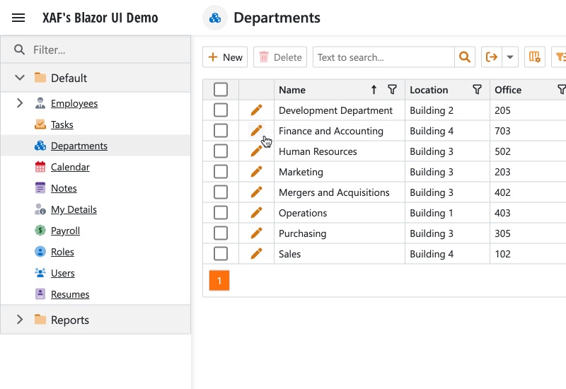This screenshot has width=566, height=389.
Task: Click the export icon button
Action: coord(491,57)
